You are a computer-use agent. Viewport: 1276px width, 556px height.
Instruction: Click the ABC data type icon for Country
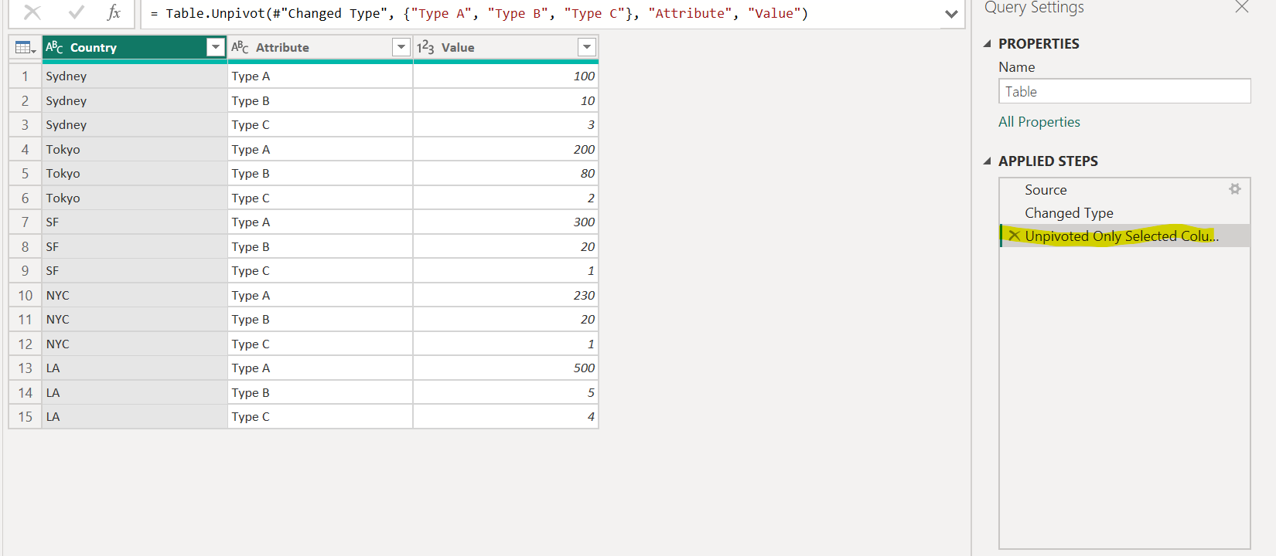pos(54,47)
